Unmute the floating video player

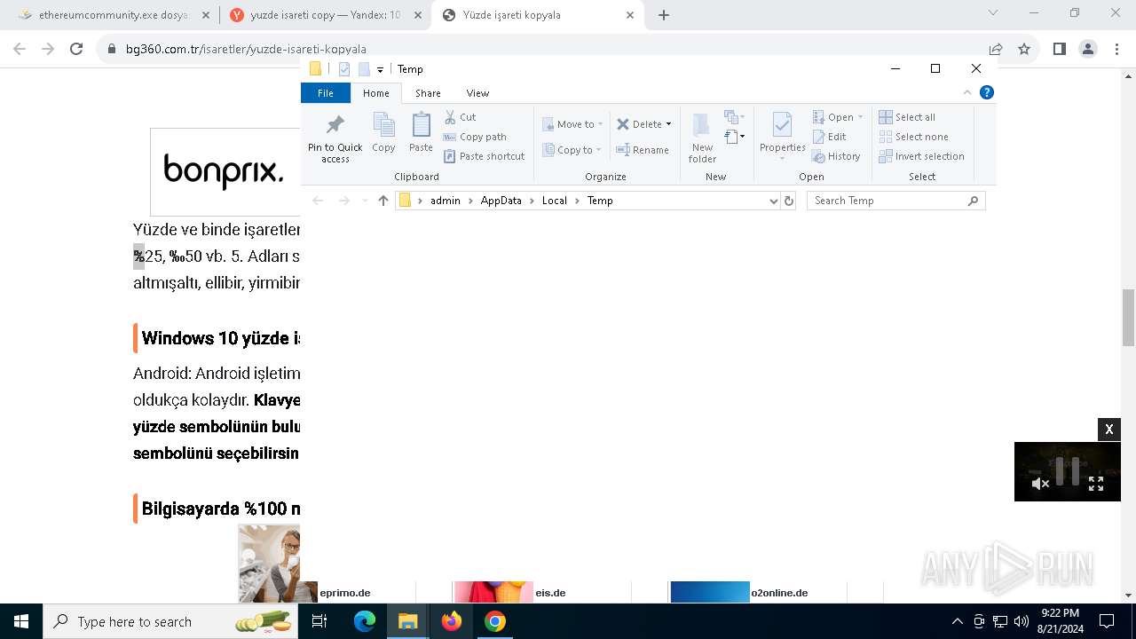pyautogui.click(x=1040, y=484)
